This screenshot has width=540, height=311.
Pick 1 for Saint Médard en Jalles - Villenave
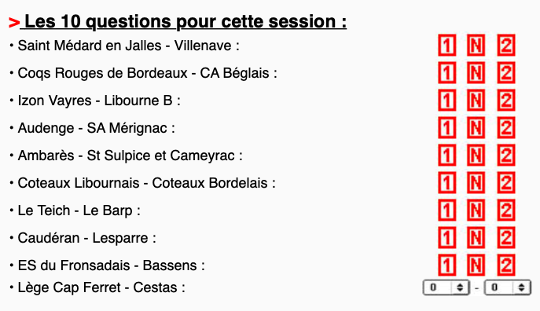pyautogui.click(x=446, y=45)
